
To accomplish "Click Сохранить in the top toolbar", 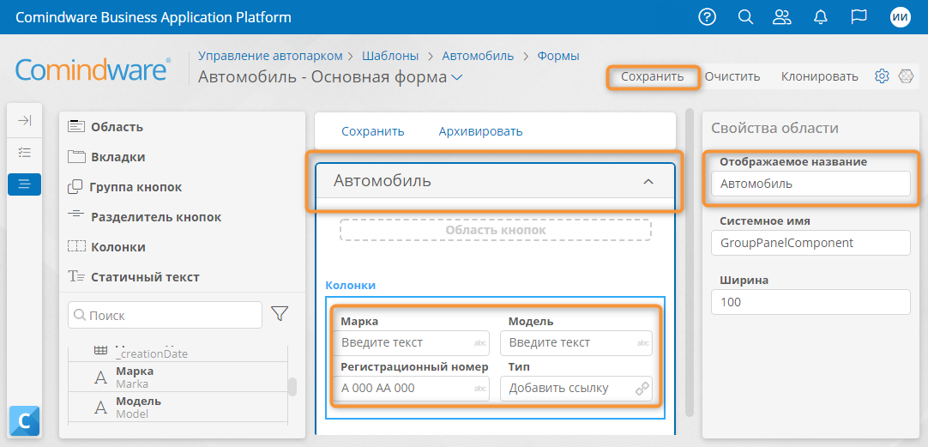I will pyautogui.click(x=652, y=76).
